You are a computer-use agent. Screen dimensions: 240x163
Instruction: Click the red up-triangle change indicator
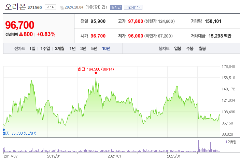coord(21,34)
